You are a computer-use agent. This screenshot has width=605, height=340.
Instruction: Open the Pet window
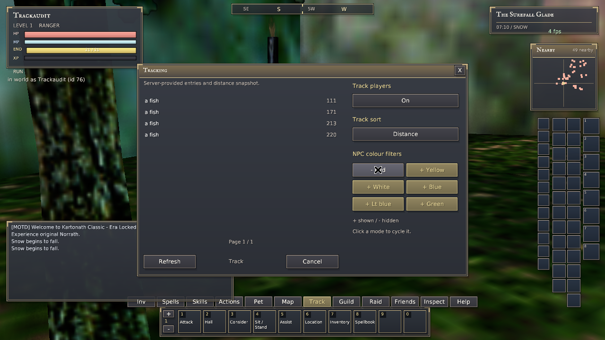(259, 302)
